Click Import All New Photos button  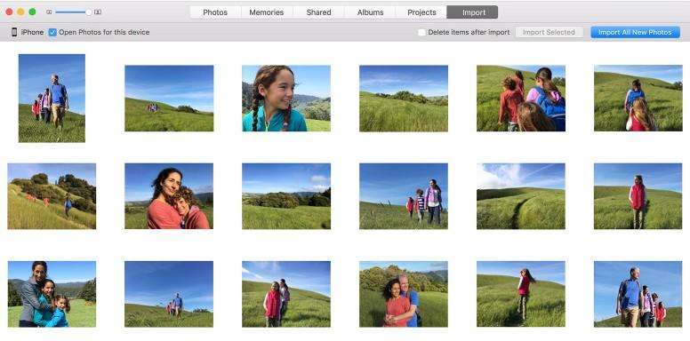635,32
